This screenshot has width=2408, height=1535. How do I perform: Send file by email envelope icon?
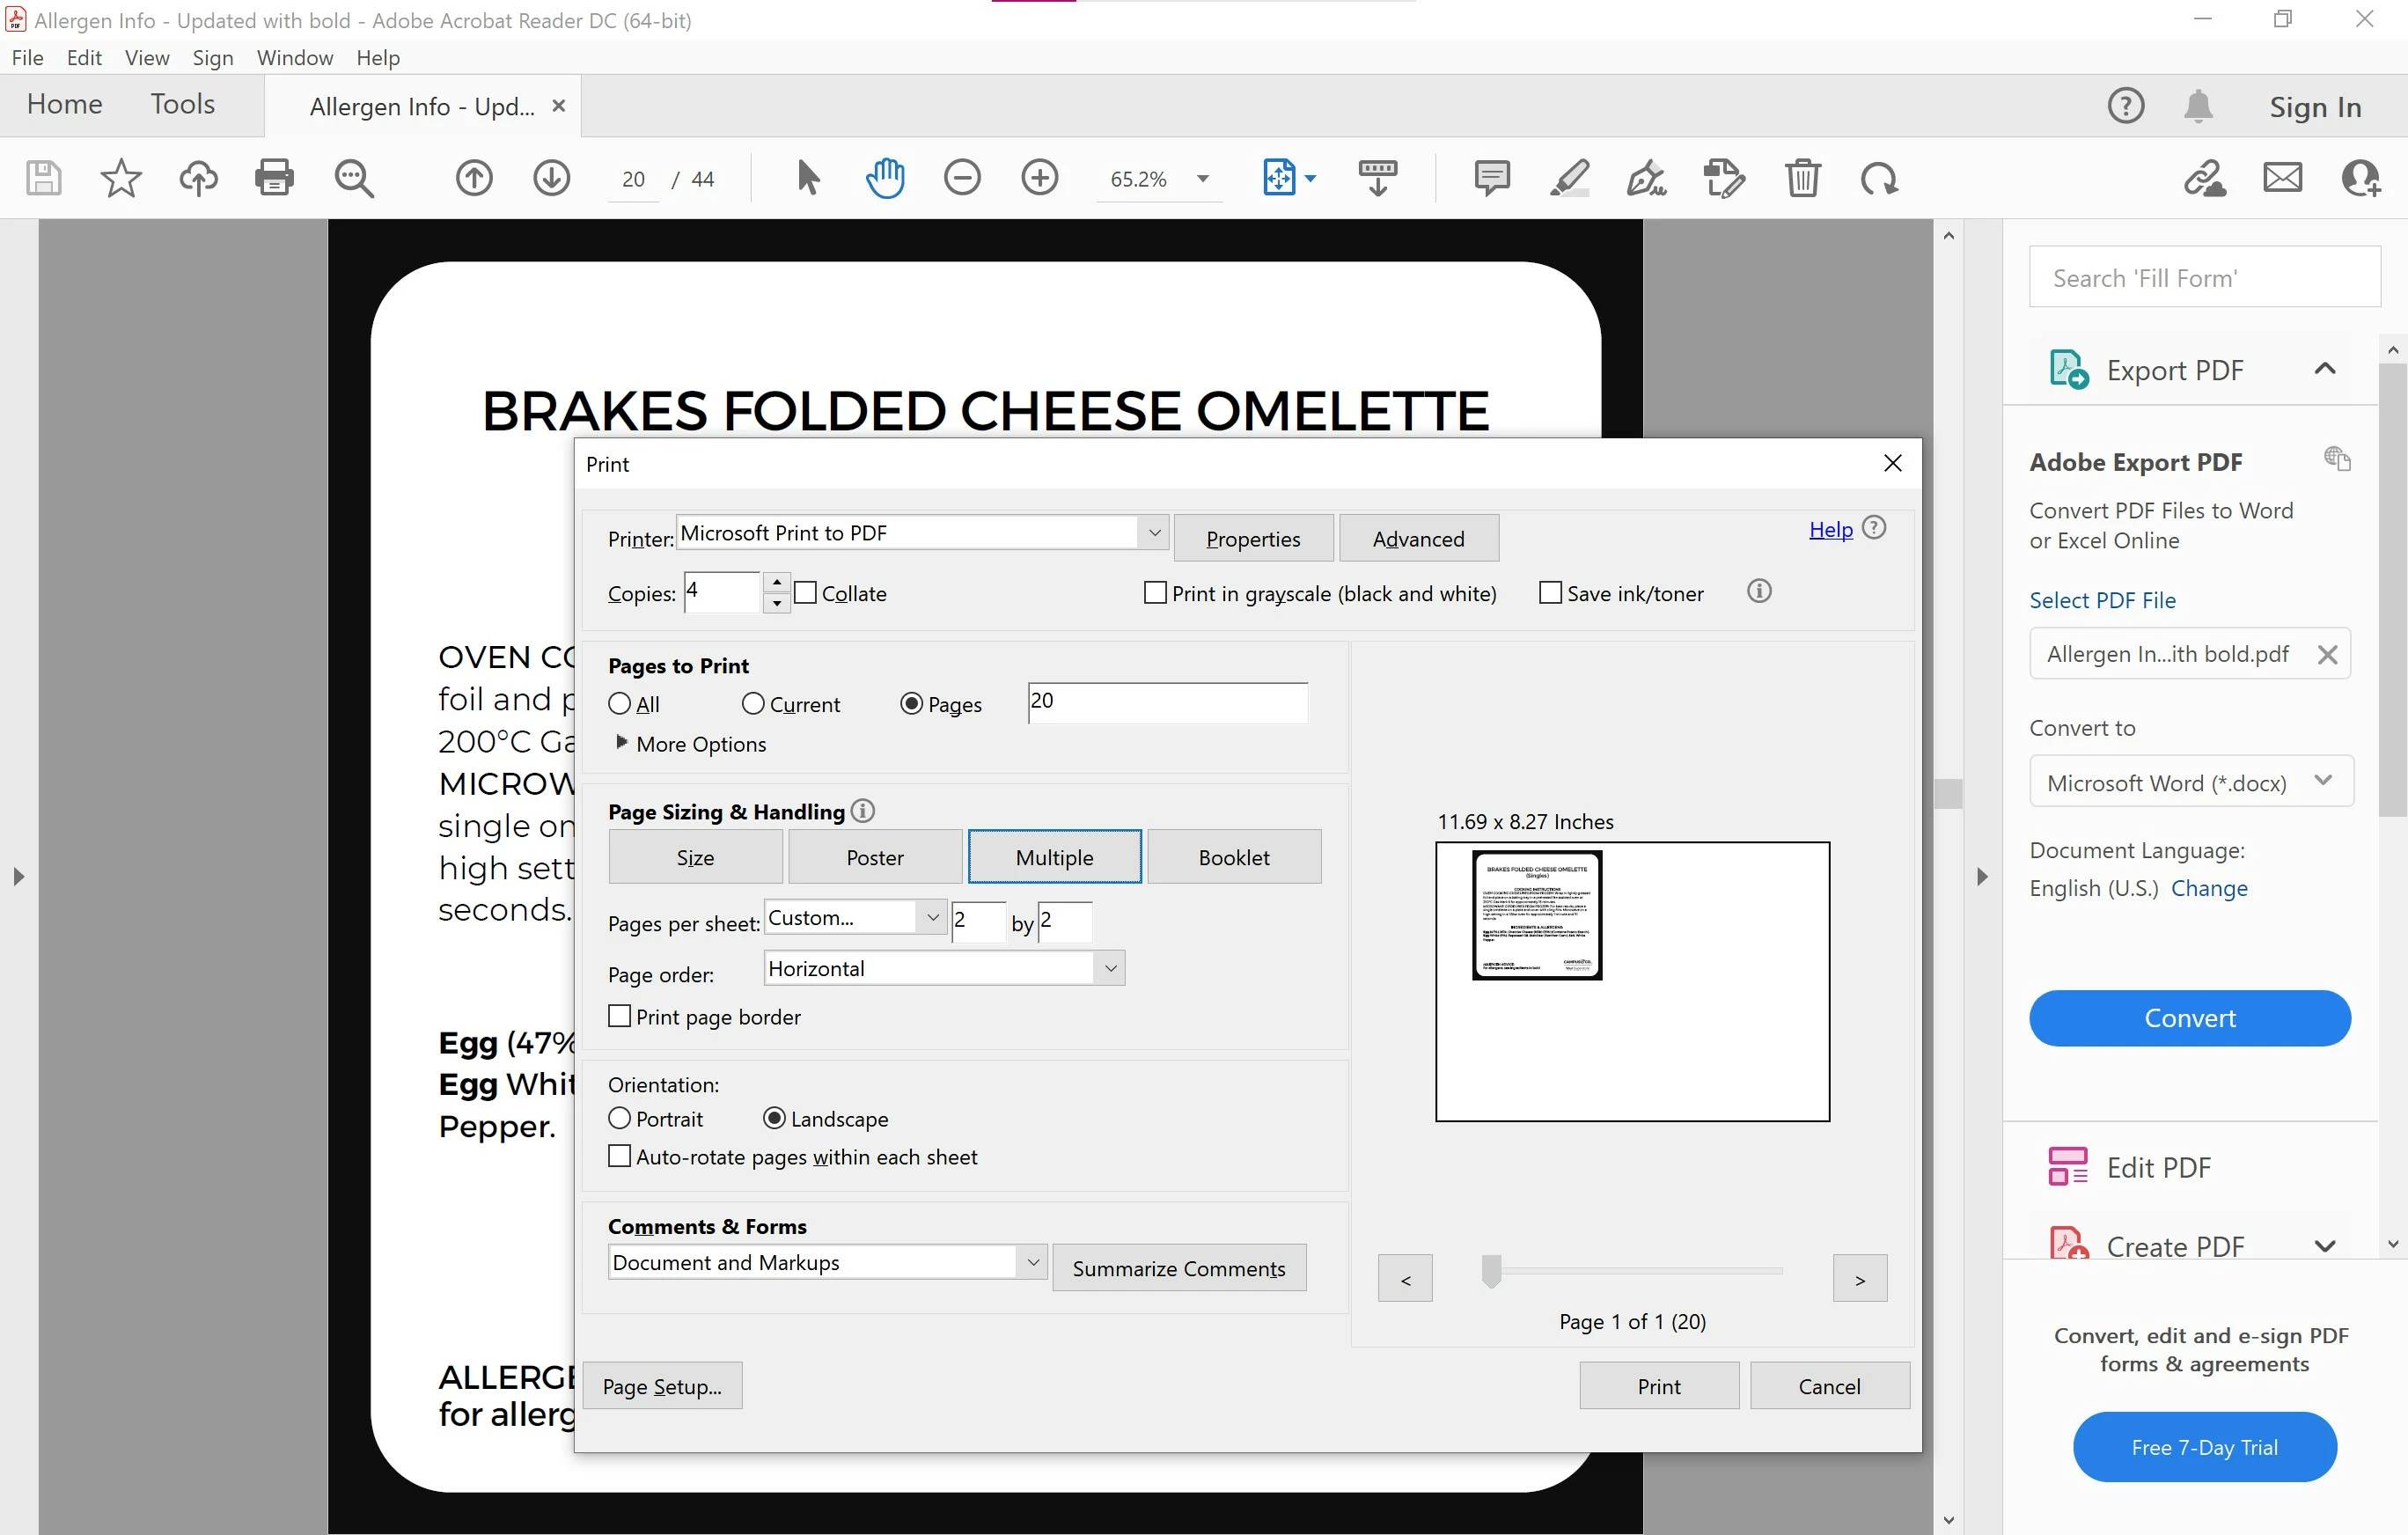[2282, 178]
